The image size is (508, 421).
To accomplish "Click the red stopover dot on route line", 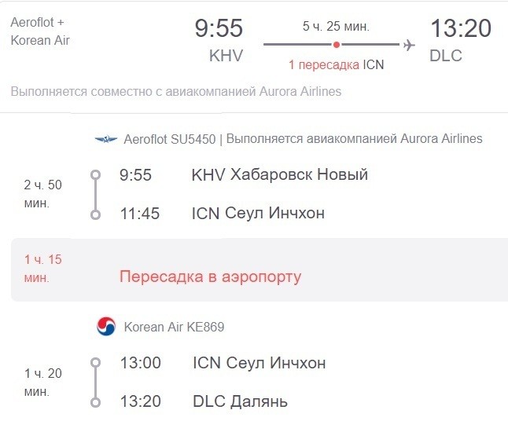I will pyautogui.click(x=337, y=45).
